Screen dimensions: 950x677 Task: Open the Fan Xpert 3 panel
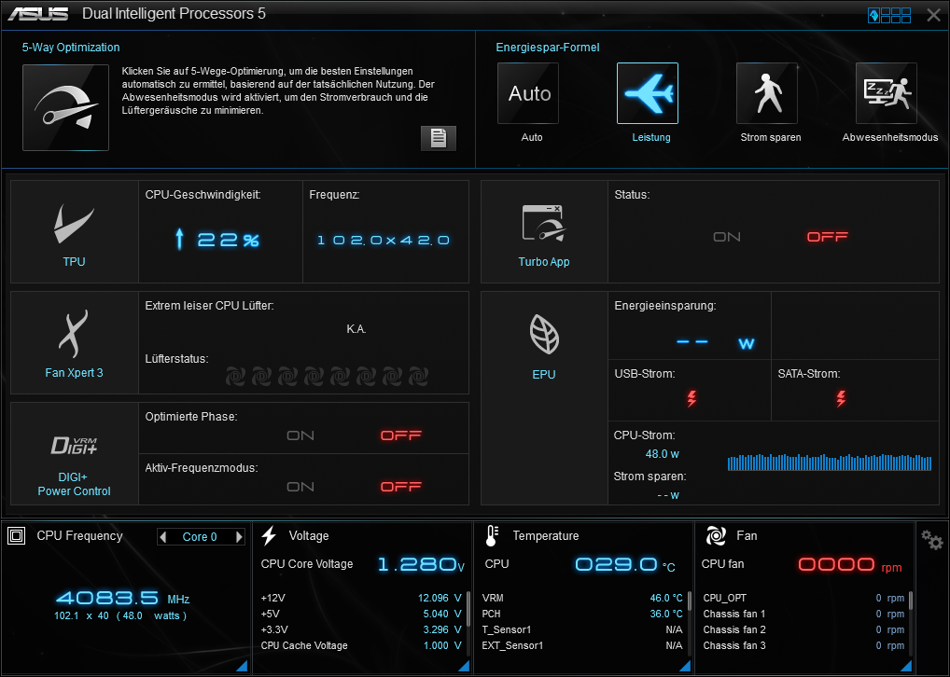(x=75, y=343)
